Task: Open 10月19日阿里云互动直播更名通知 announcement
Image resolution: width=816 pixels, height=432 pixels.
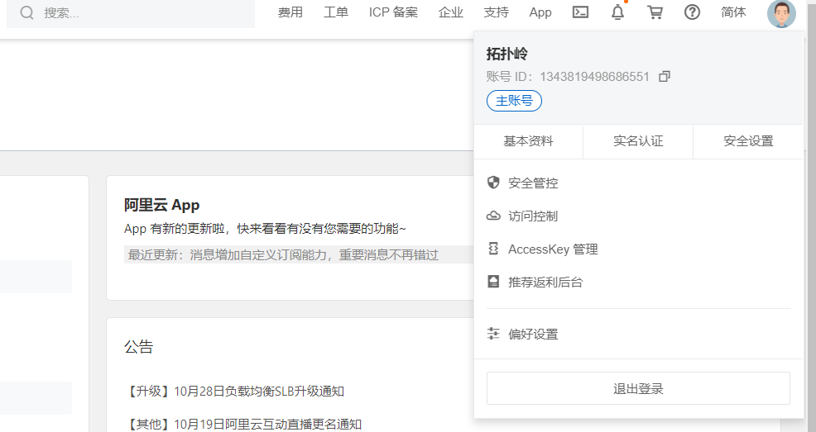Action: click(243, 425)
